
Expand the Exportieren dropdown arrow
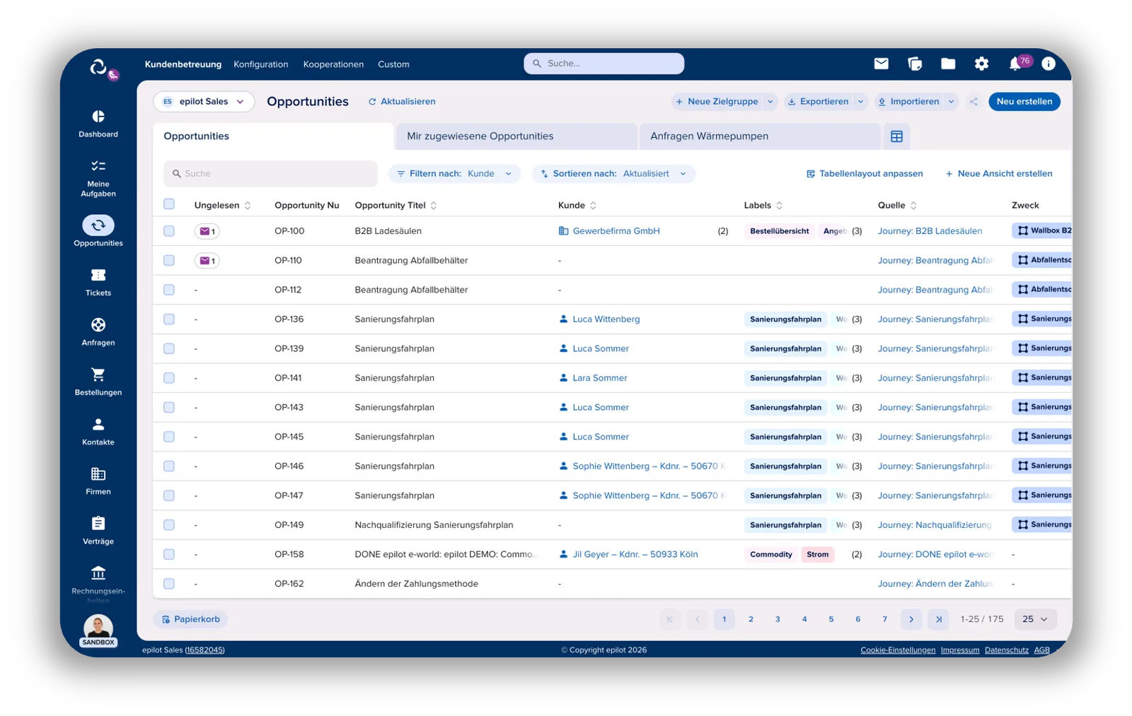(860, 102)
